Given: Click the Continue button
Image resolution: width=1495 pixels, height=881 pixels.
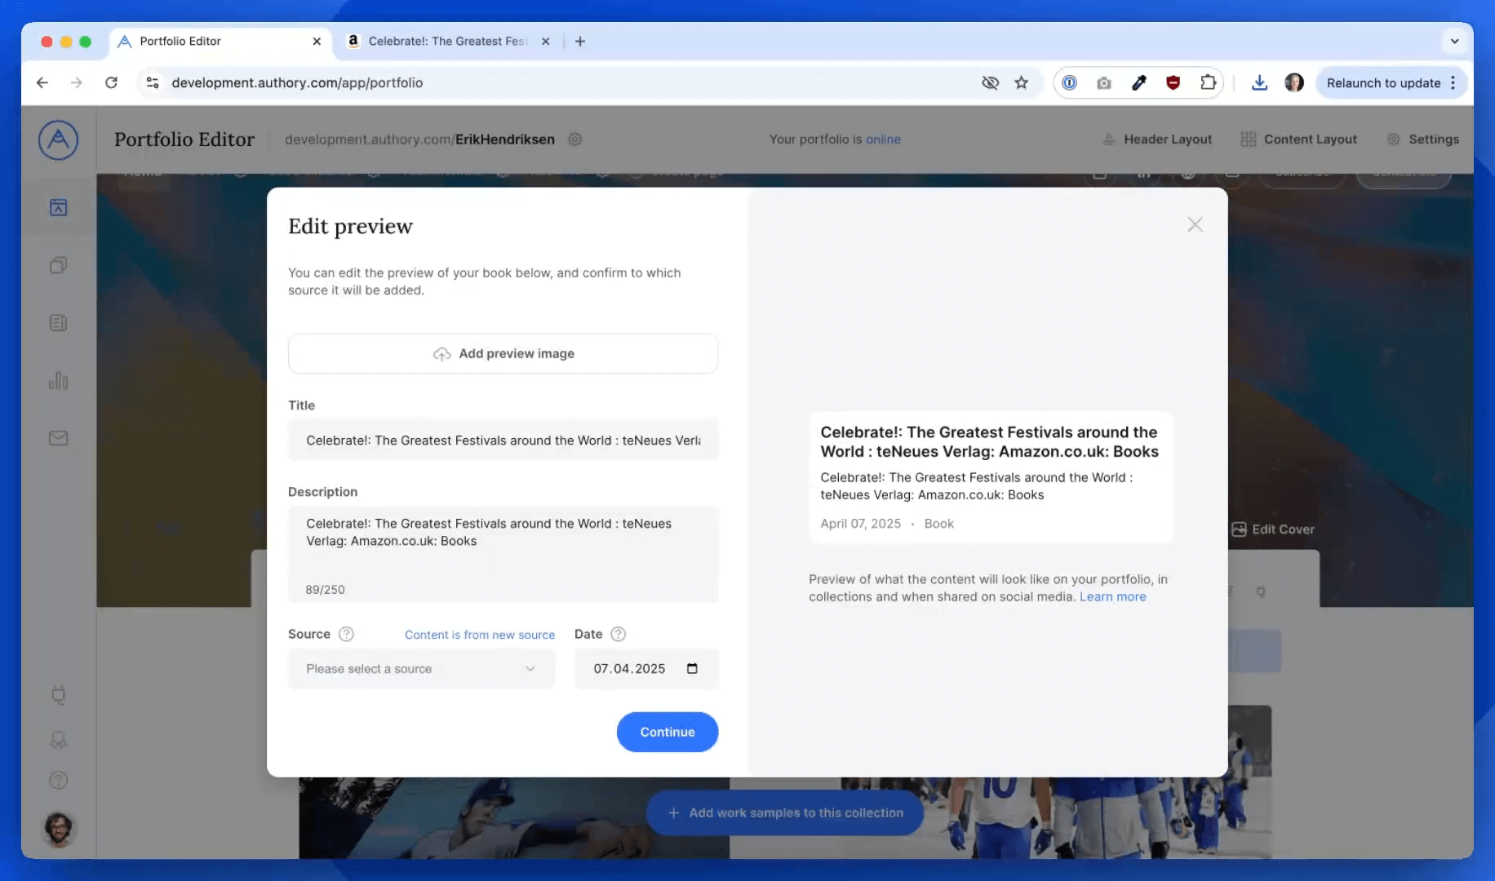Looking at the screenshot, I should 667,732.
